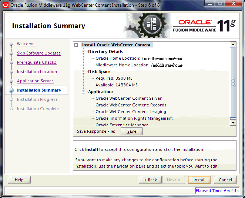Click the Save response file button
The image size is (245, 198).
[x=131, y=131]
